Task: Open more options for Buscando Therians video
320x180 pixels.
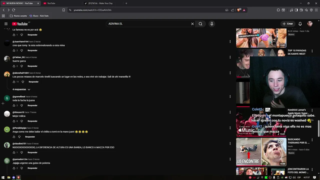Action: coord(312,140)
